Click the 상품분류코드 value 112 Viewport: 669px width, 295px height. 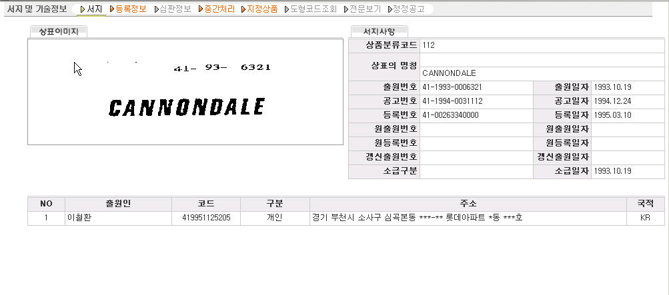click(x=428, y=45)
